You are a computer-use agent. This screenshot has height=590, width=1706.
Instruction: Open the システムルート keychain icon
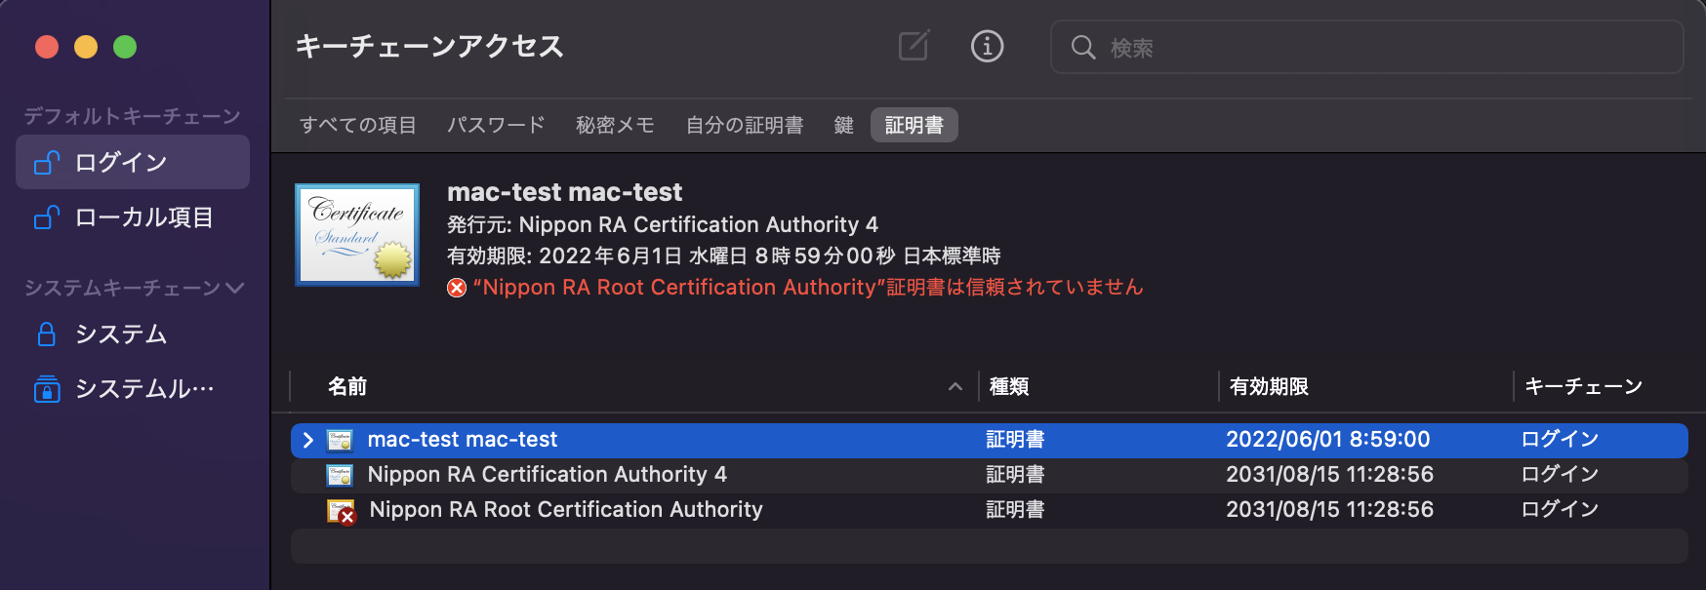[46, 389]
